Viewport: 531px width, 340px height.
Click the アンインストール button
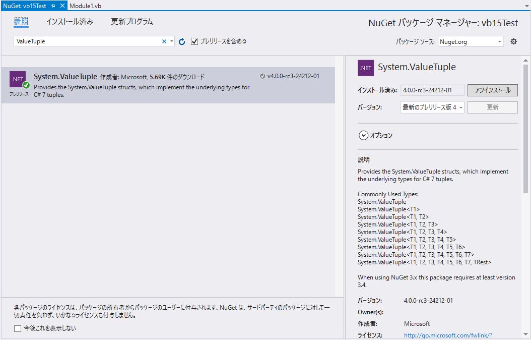click(x=493, y=90)
